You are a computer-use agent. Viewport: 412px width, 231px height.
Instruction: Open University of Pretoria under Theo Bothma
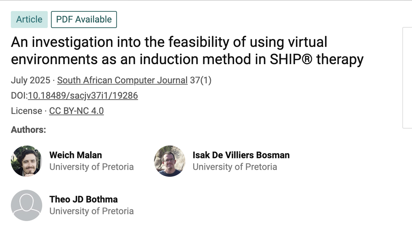pos(92,211)
